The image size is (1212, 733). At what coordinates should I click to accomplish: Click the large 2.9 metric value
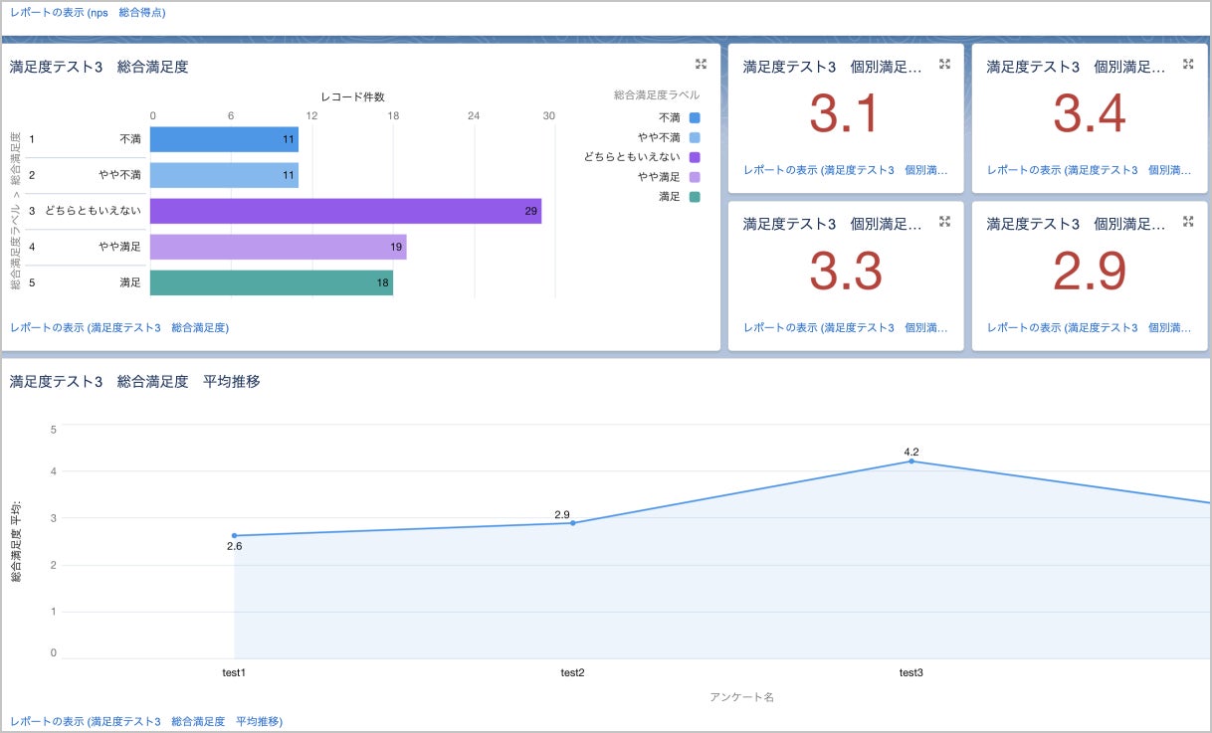point(1089,271)
